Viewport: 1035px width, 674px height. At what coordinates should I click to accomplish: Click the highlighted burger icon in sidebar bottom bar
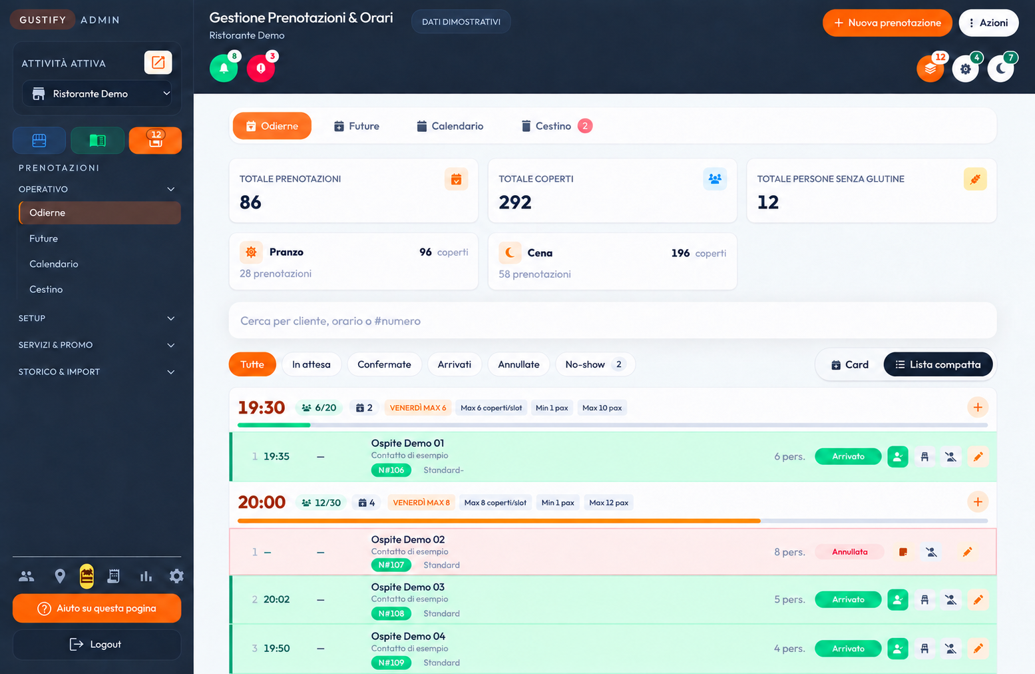tap(87, 576)
